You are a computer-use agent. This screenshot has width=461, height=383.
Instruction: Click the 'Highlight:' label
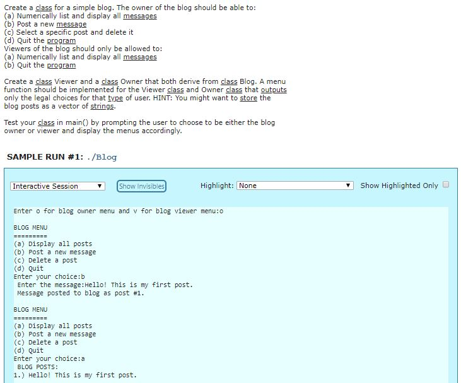click(x=217, y=186)
